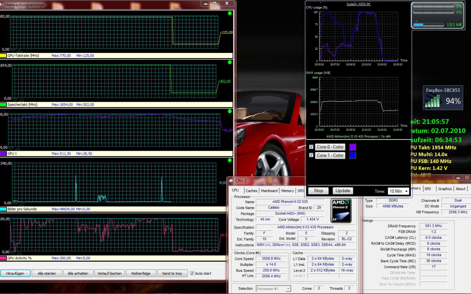Click the 'Min:302,00' text for Speichertakt

85,105
